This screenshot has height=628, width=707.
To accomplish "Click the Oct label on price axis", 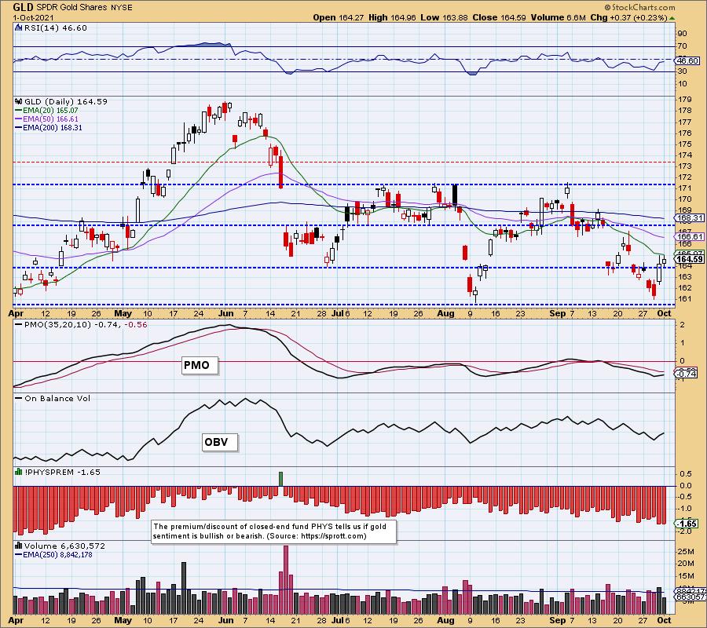I will tap(664, 313).
